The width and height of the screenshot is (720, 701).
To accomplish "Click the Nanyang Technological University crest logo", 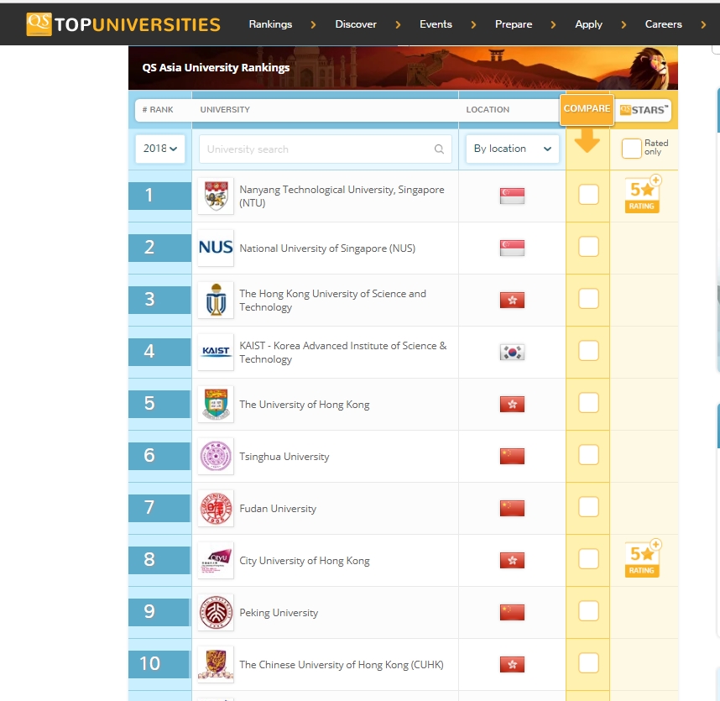I will (x=216, y=196).
